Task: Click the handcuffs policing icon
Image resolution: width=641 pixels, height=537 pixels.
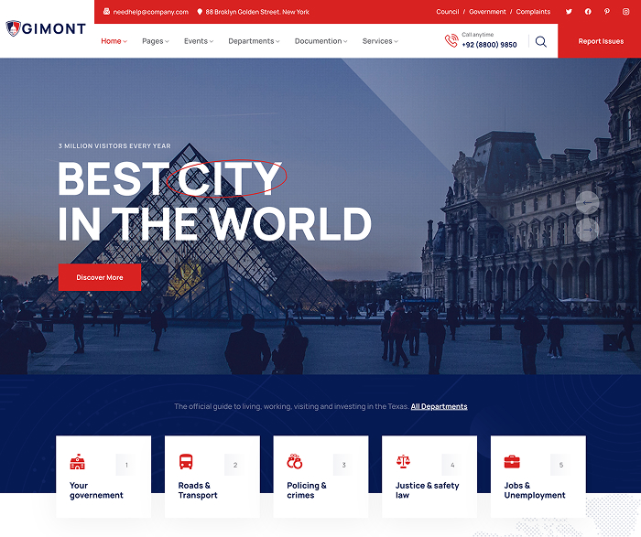Action: pyautogui.click(x=294, y=461)
